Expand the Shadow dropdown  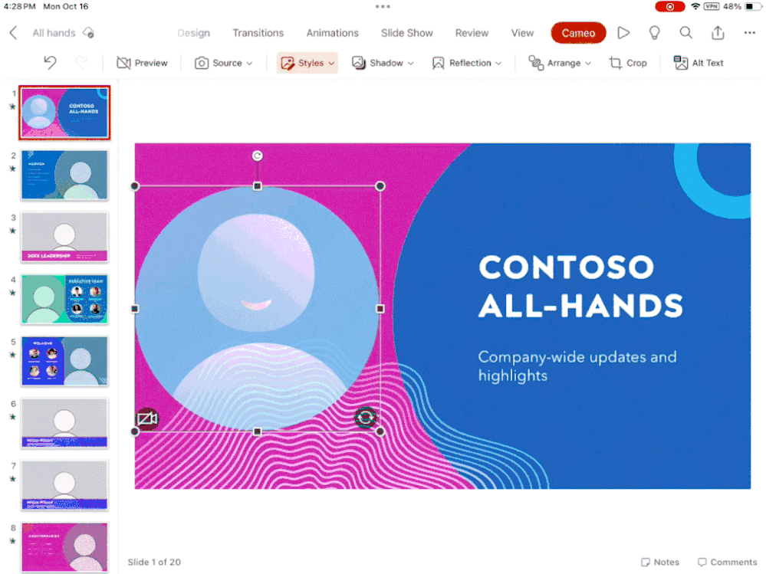tap(383, 63)
